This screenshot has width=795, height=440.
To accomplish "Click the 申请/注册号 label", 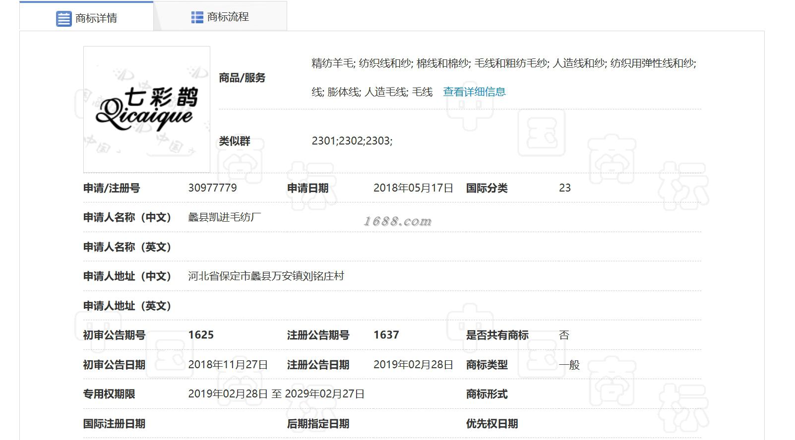I will (x=112, y=188).
